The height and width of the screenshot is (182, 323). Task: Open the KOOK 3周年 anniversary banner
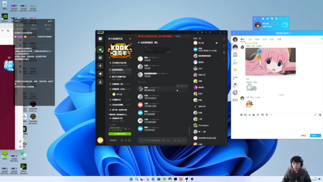pyautogui.click(x=120, y=51)
